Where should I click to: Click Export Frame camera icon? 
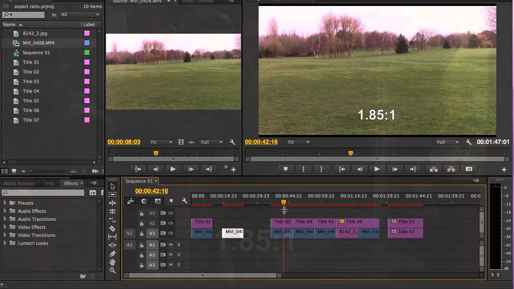[469, 169]
